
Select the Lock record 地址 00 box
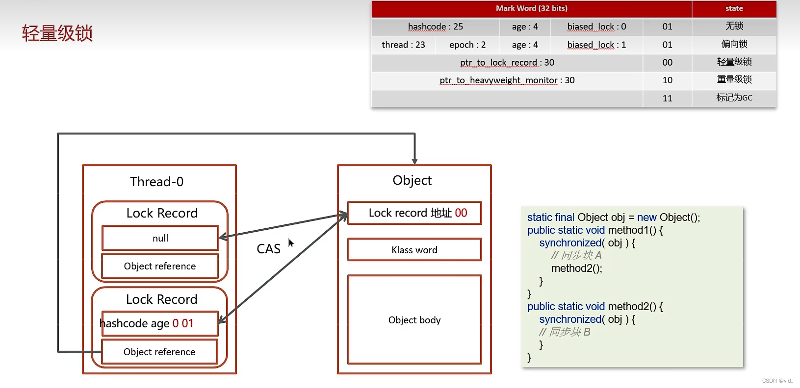(x=415, y=213)
